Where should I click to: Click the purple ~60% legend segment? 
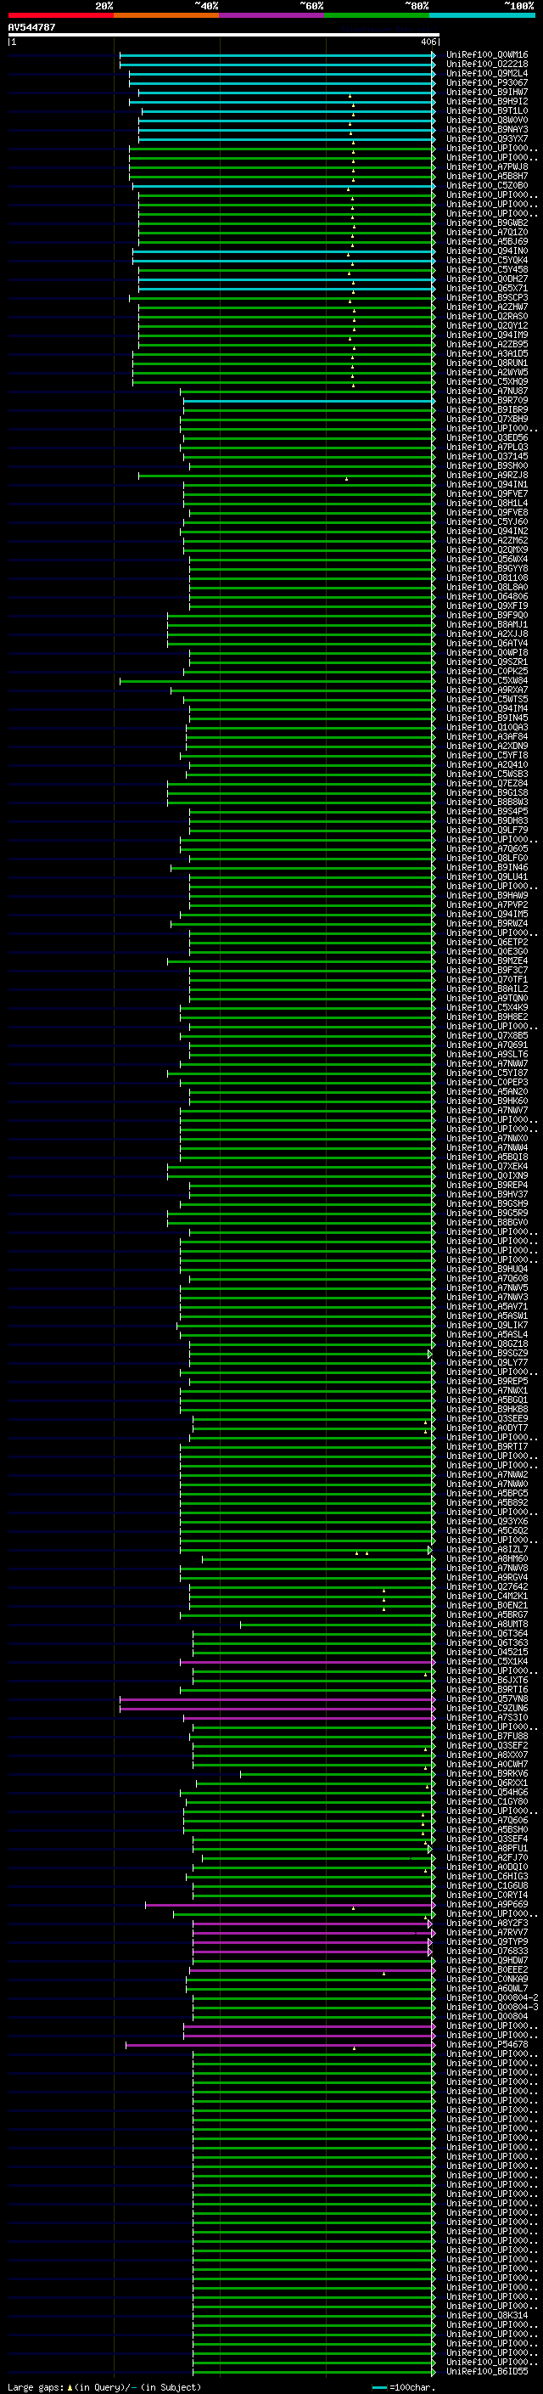[x=273, y=15]
